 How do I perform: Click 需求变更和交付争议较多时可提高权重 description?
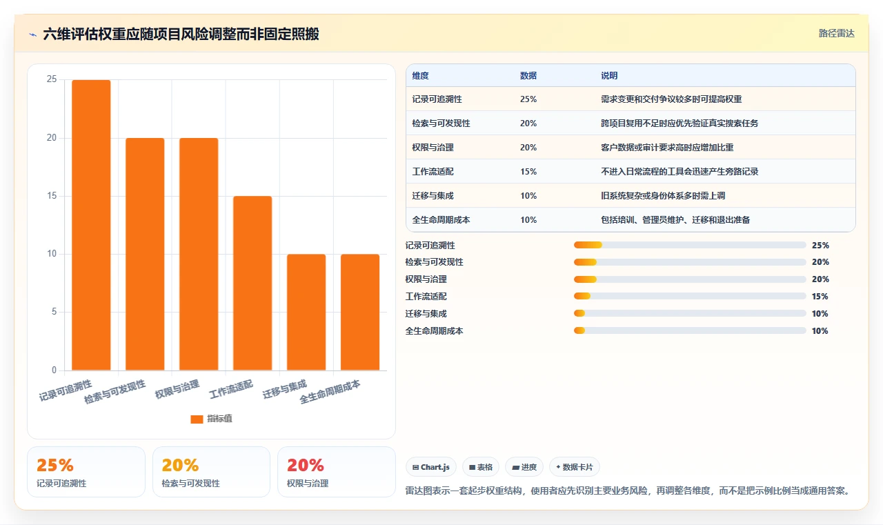point(671,99)
